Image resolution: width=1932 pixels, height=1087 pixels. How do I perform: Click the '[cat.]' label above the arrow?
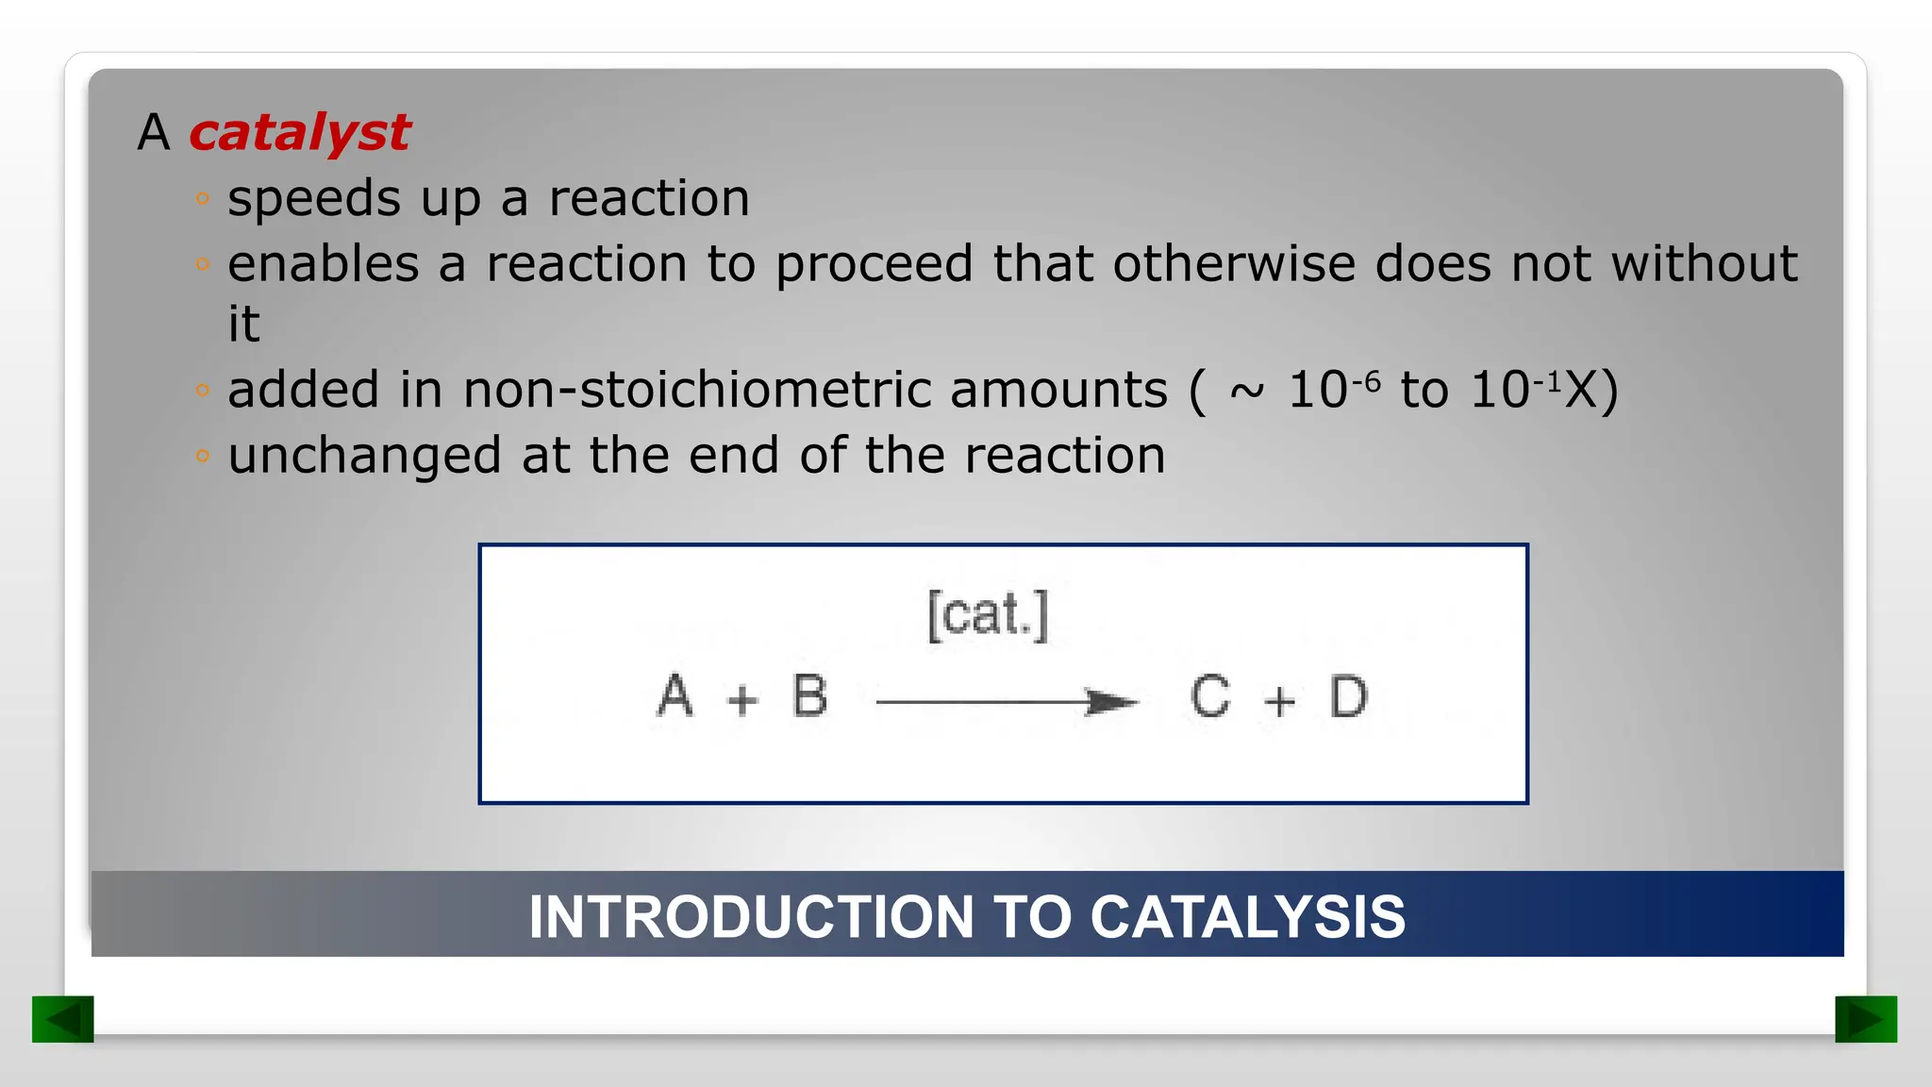tap(987, 615)
